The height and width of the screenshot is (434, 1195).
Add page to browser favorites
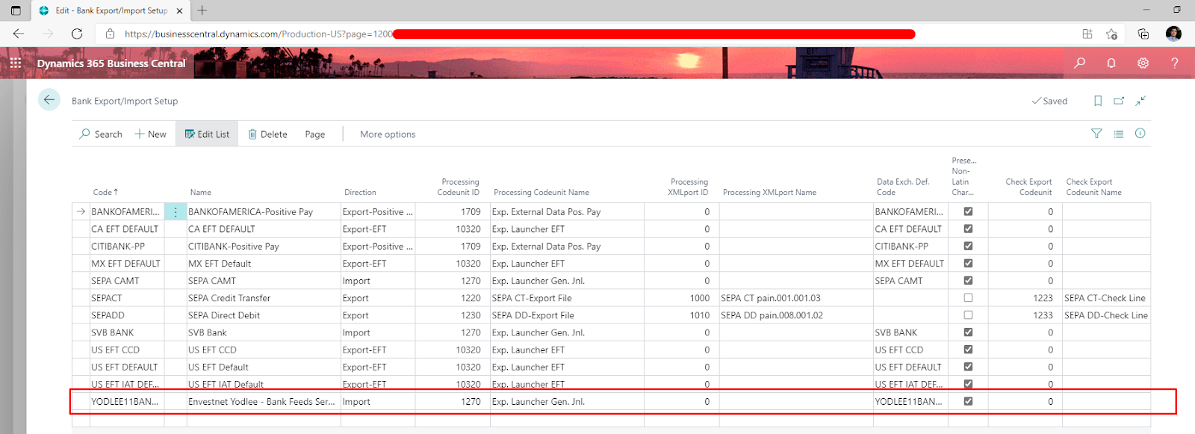1111,34
